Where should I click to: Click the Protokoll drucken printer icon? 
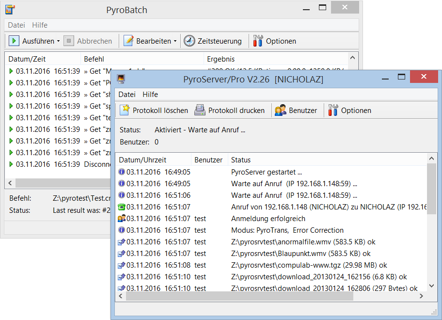point(200,110)
